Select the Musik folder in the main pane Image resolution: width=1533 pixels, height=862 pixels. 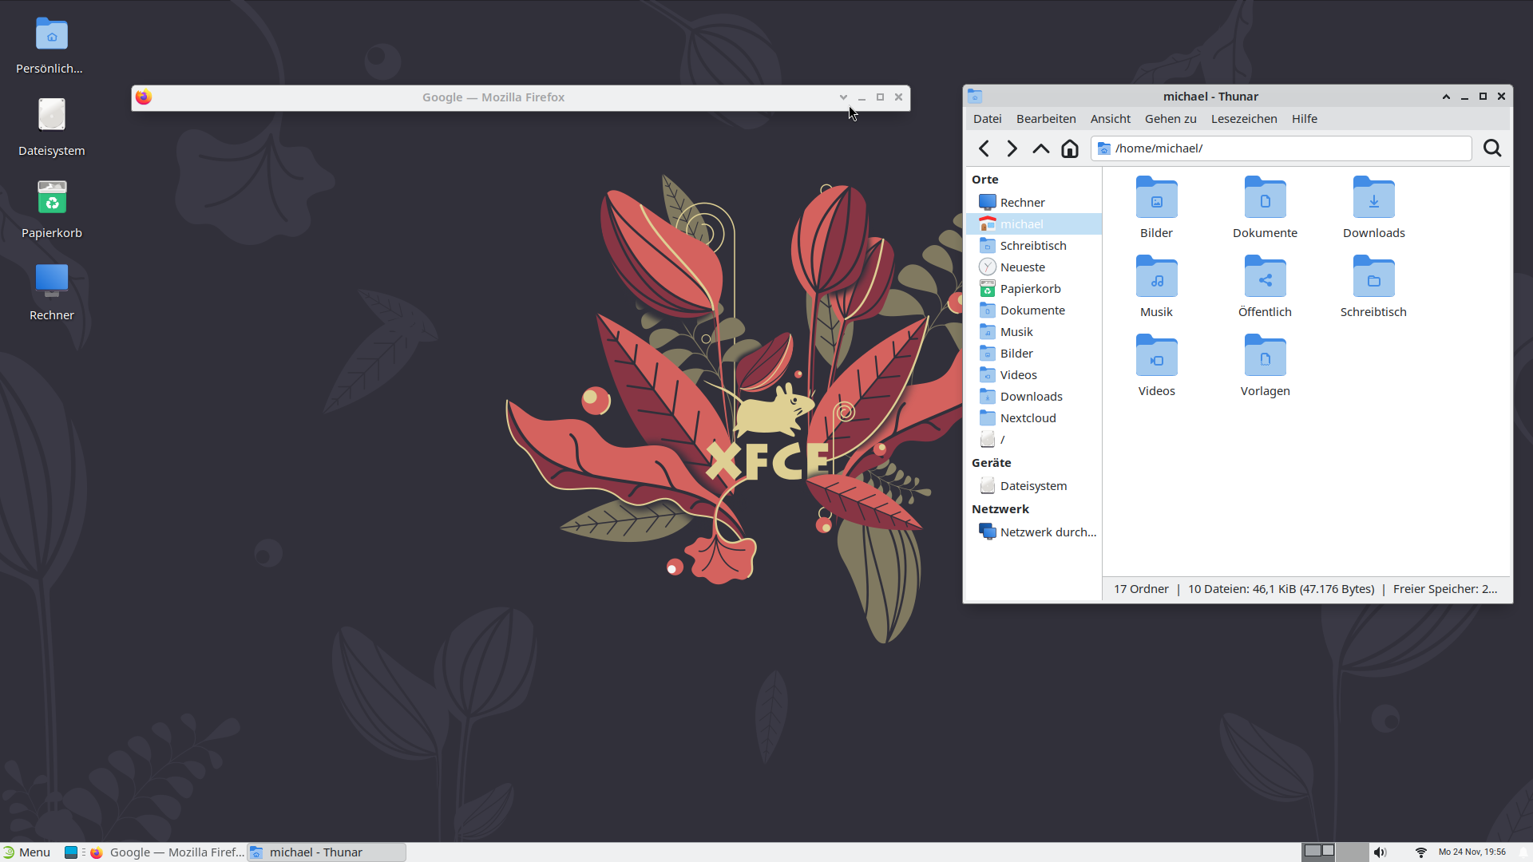point(1156,277)
